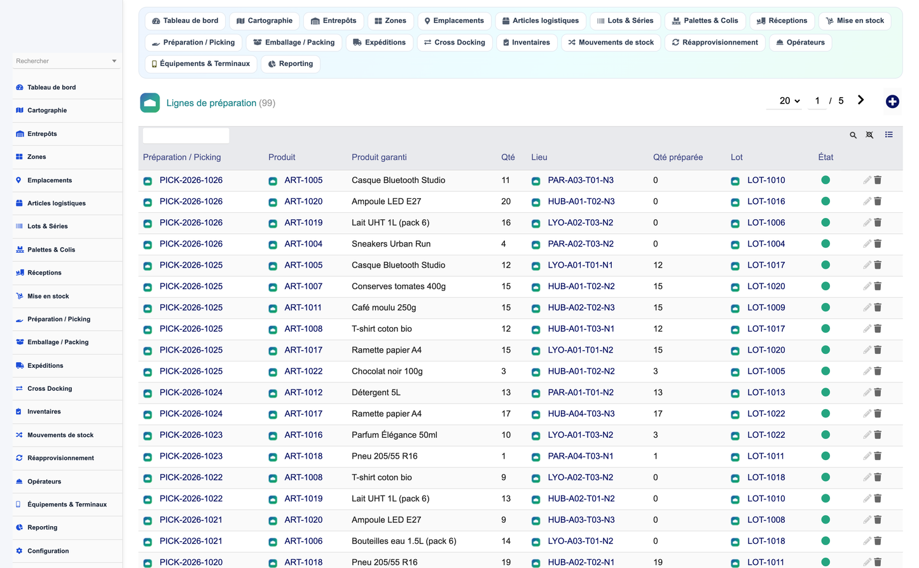Open Mise en stock top tab
Viewport: 919px width, 568px height.
pyautogui.click(x=855, y=21)
